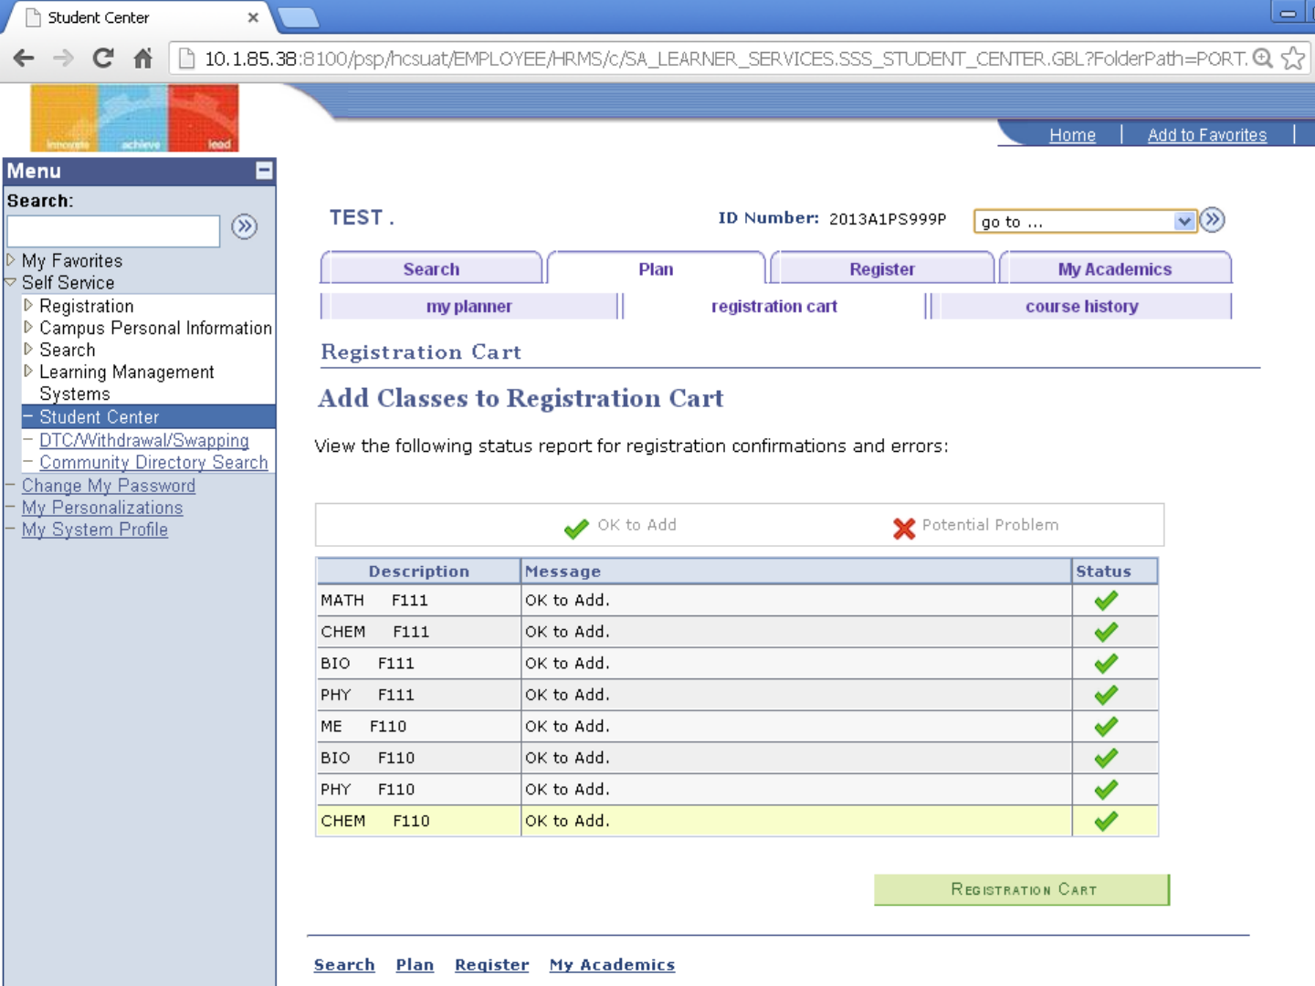This screenshot has height=986, width=1315.
Task: Click the 'ME F110' description cell
Action: tap(418, 727)
